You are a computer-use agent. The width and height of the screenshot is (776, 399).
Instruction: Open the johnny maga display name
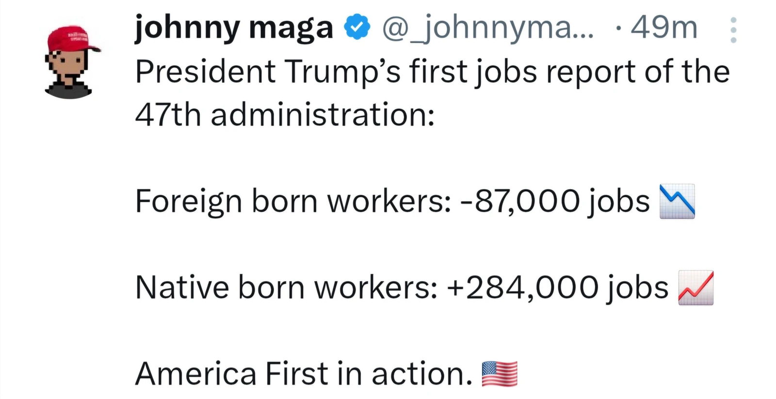[234, 28]
